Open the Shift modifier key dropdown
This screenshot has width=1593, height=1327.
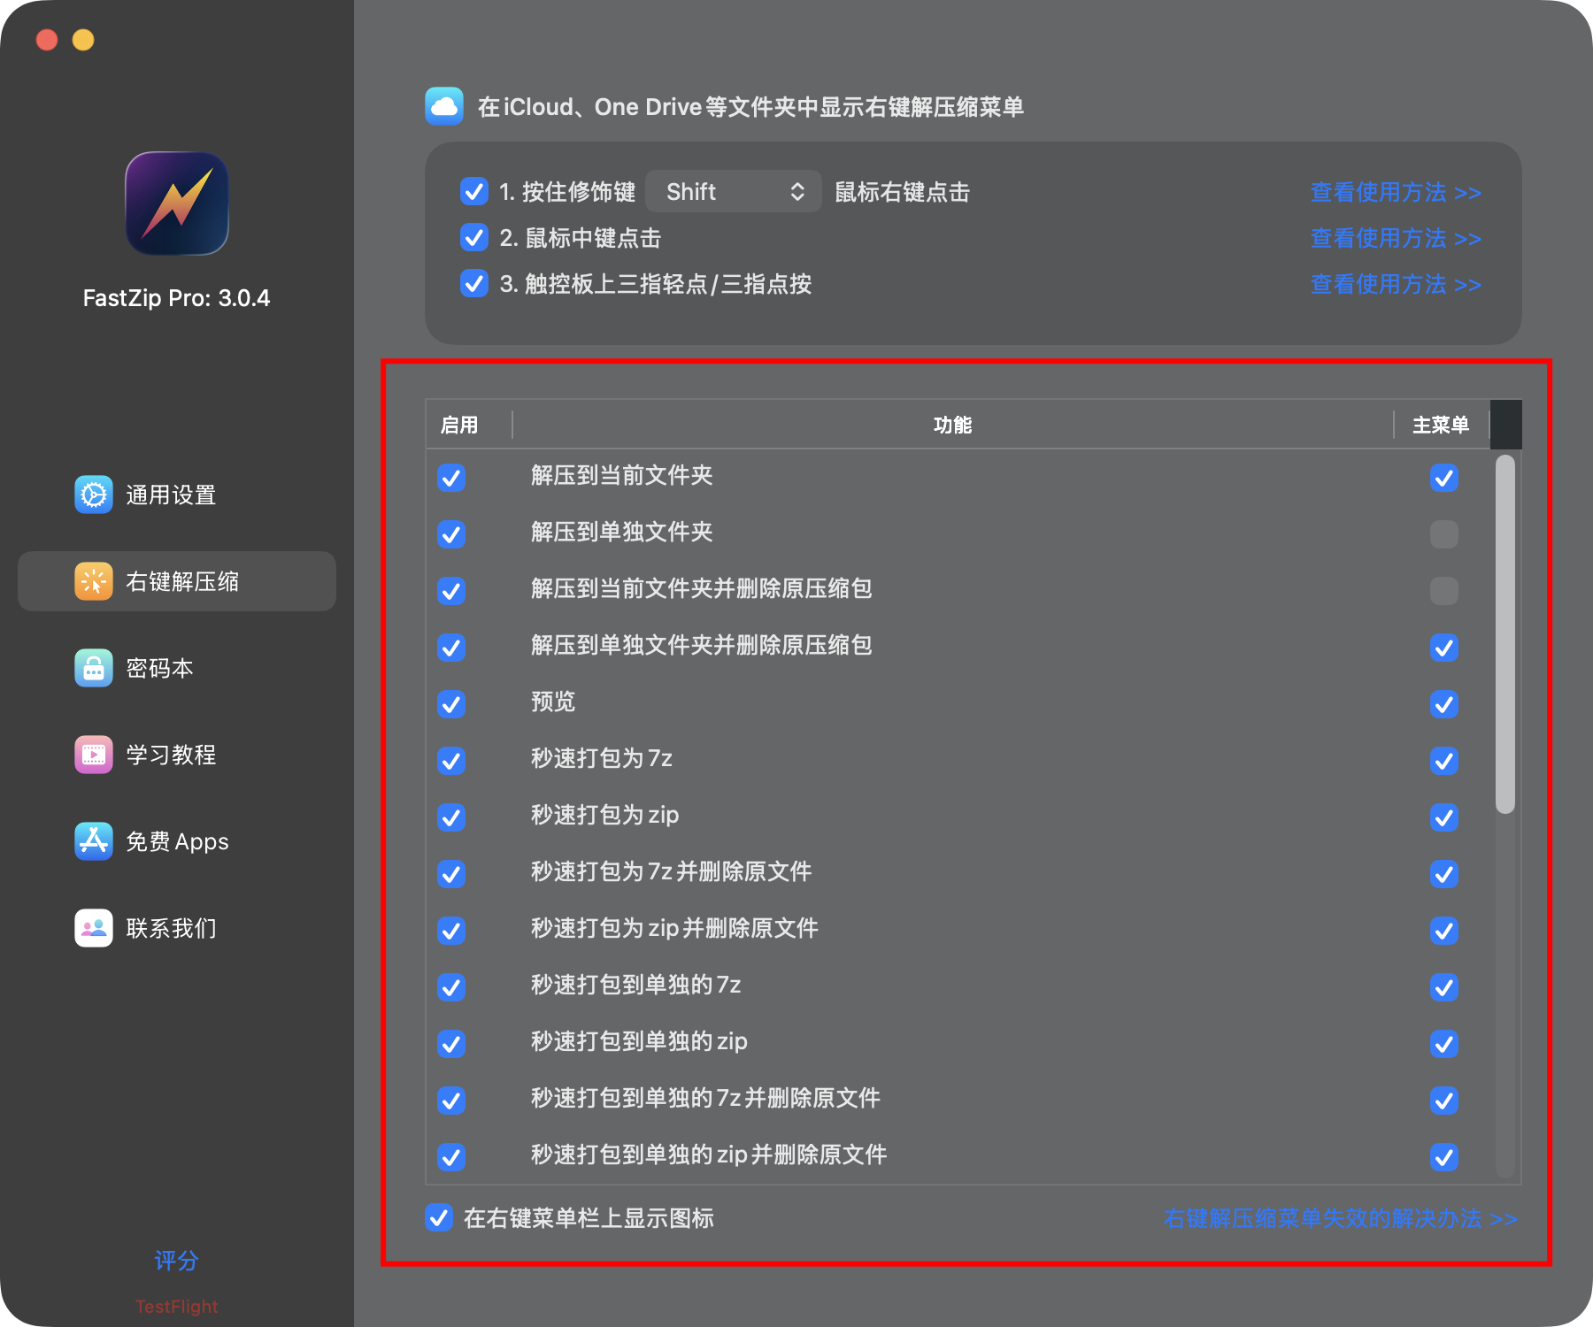click(x=734, y=192)
